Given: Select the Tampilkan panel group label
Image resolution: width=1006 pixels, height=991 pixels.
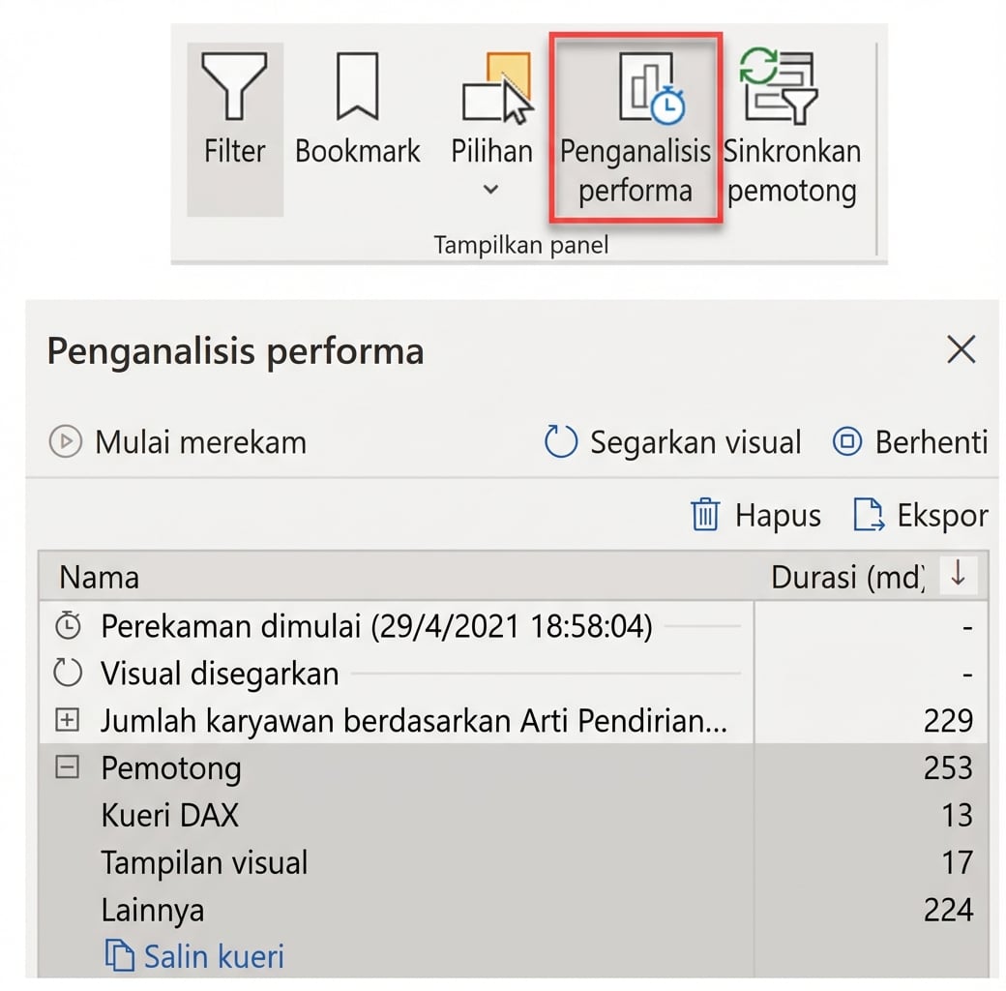Looking at the screenshot, I should (521, 244).
